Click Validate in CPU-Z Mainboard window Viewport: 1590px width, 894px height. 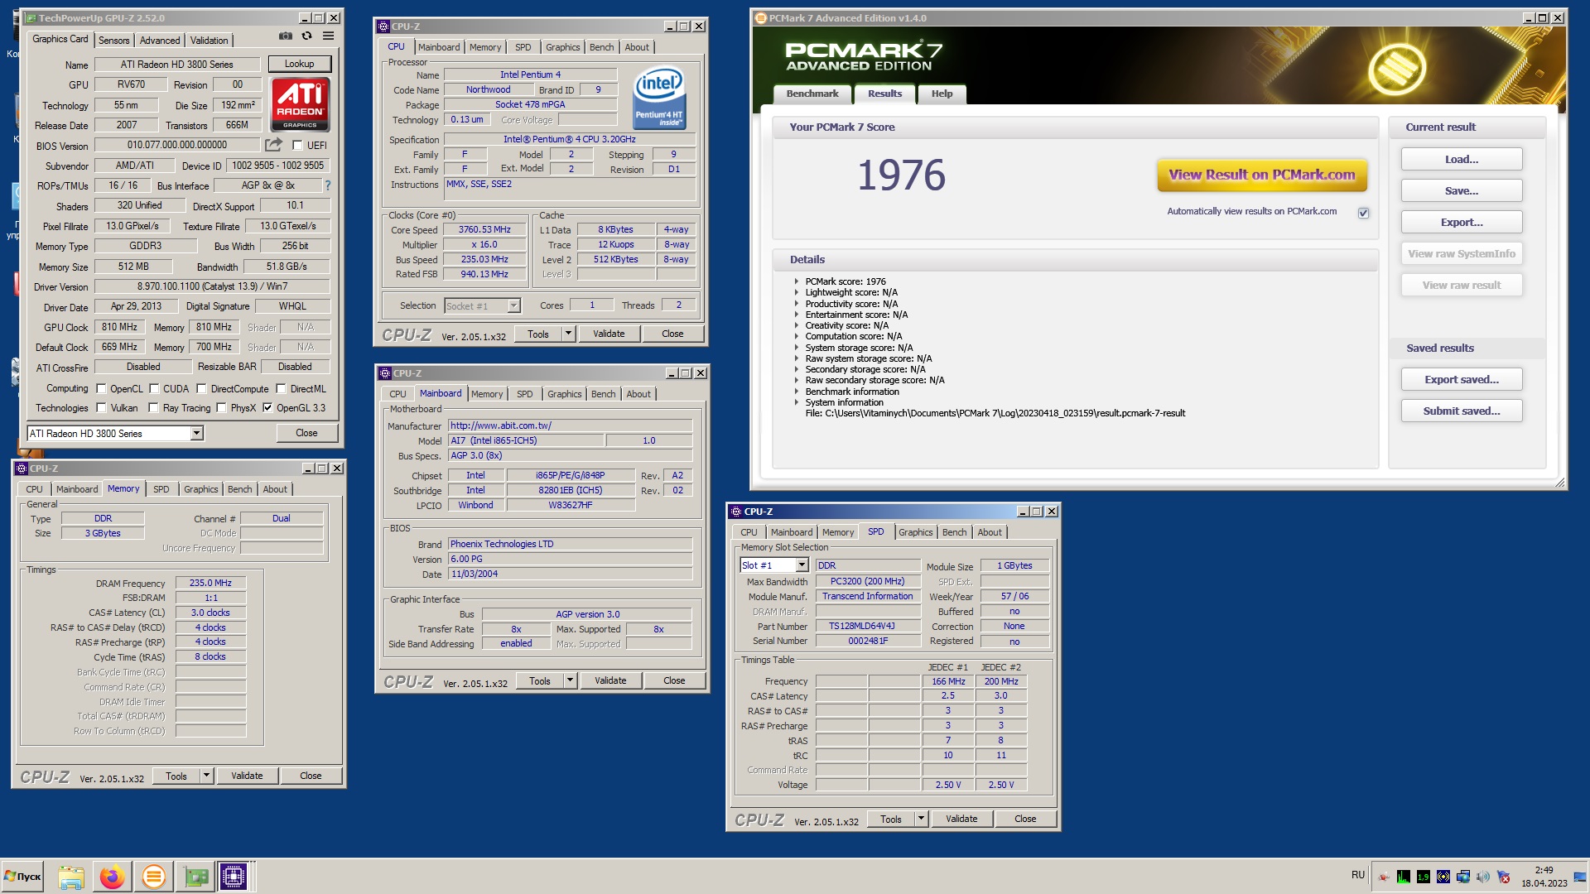pos(610,680)
